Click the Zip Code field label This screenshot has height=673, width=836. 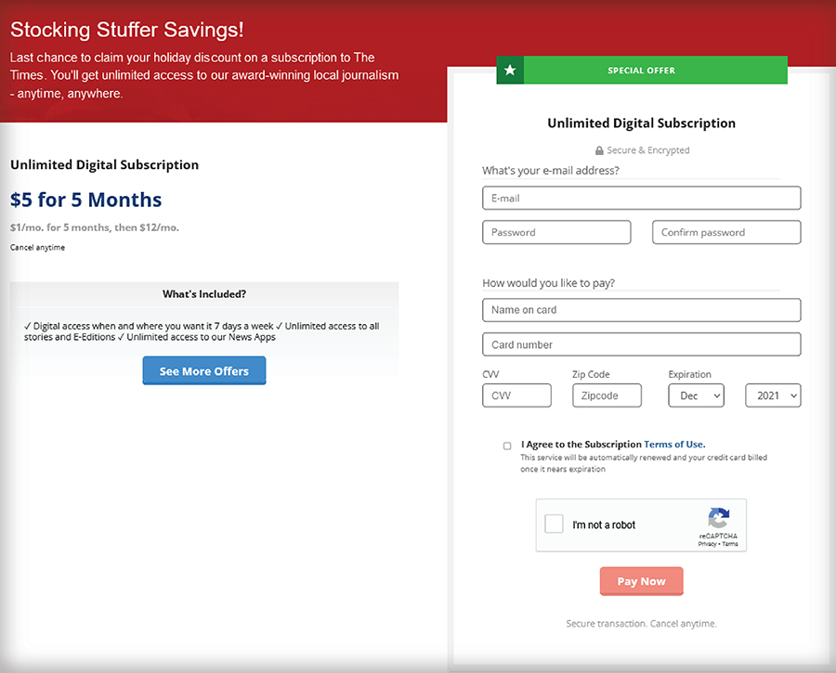click(x=591, y=374)
